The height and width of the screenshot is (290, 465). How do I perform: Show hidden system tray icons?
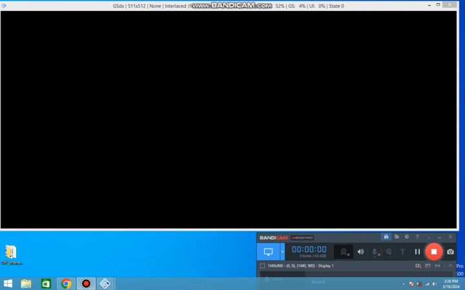click(x=403, y=284)
